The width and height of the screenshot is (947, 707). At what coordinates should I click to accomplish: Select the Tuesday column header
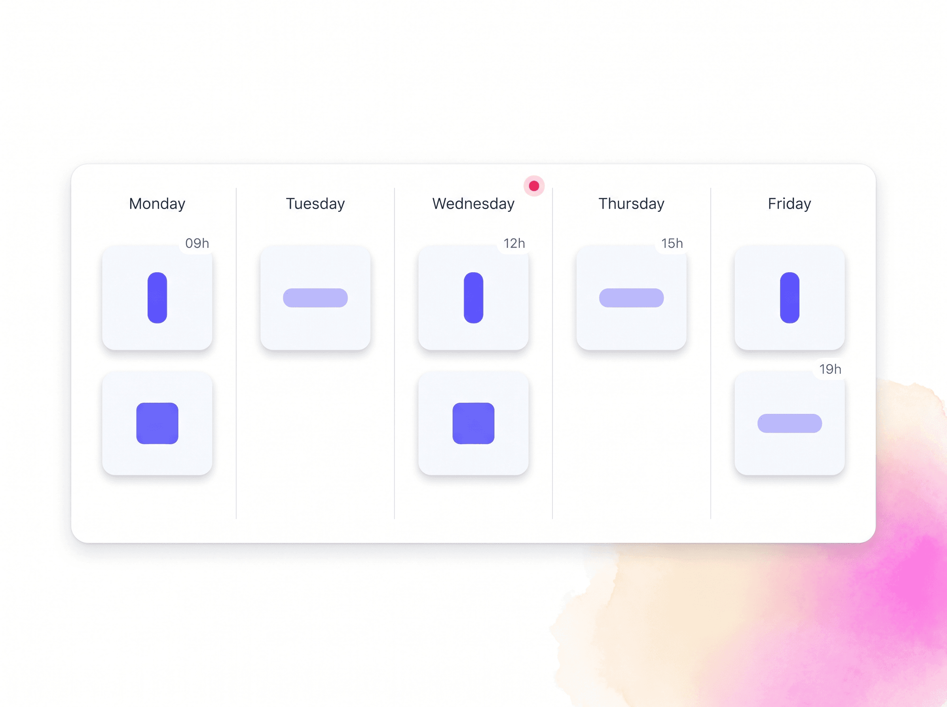coord(315,204)
